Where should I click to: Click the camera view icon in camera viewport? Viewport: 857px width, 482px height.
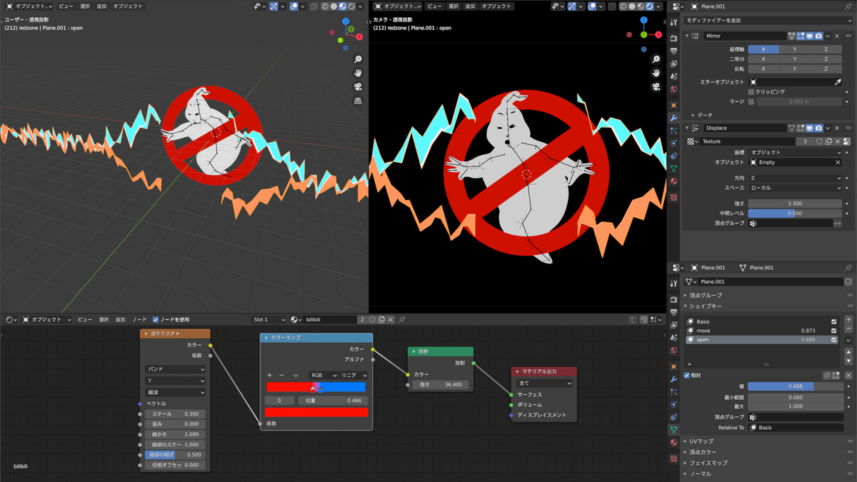(x=655, y=86)
